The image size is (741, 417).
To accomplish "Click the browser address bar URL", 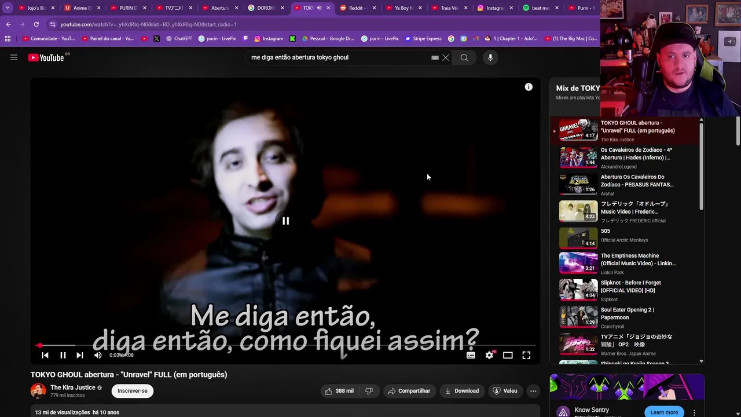I will point(148,24).
